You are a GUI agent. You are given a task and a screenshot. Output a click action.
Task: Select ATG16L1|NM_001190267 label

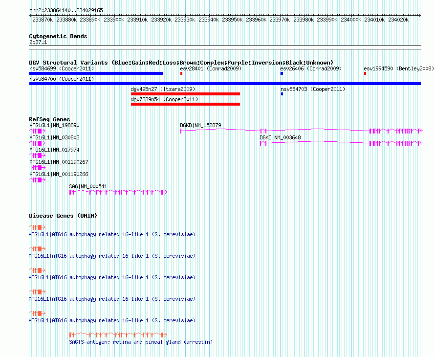pyautogui.click(x=59, y=162)
